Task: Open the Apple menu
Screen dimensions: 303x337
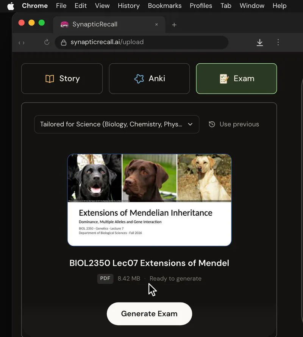Action: coord(11,6)
